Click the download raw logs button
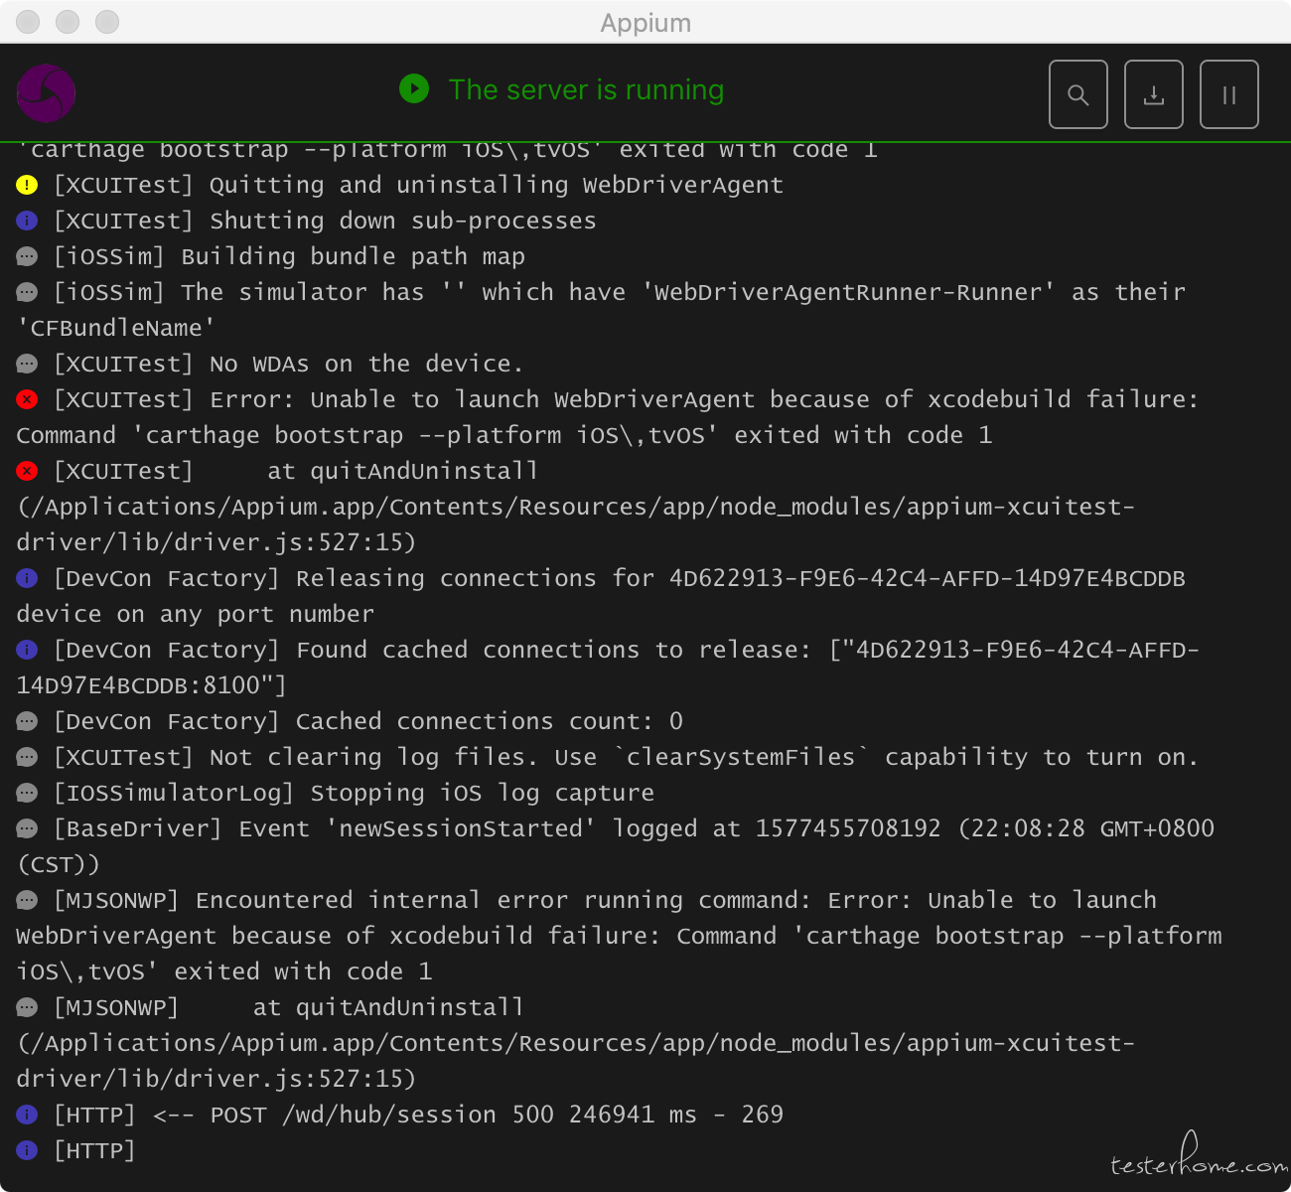The width and height of the screenshot is (1291, 1192). pyautogui.click(x=1153, y=94)
